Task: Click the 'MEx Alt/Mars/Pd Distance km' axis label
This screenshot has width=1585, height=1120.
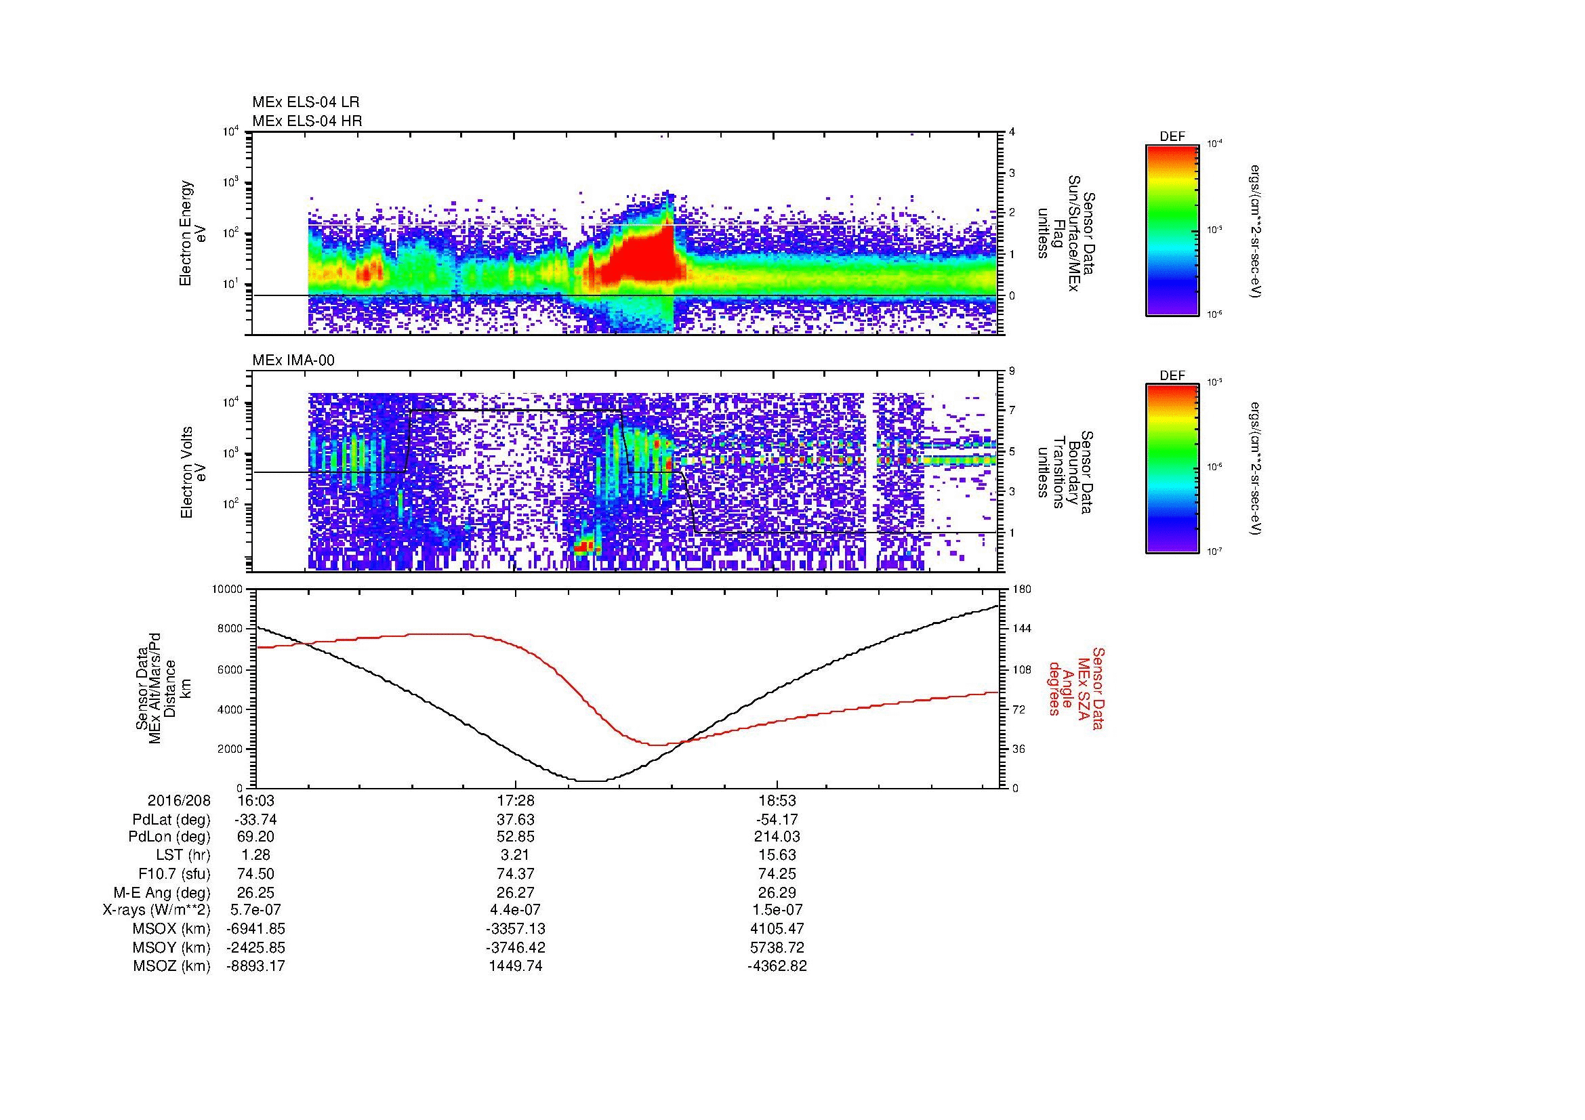Action: click(163, 688)
